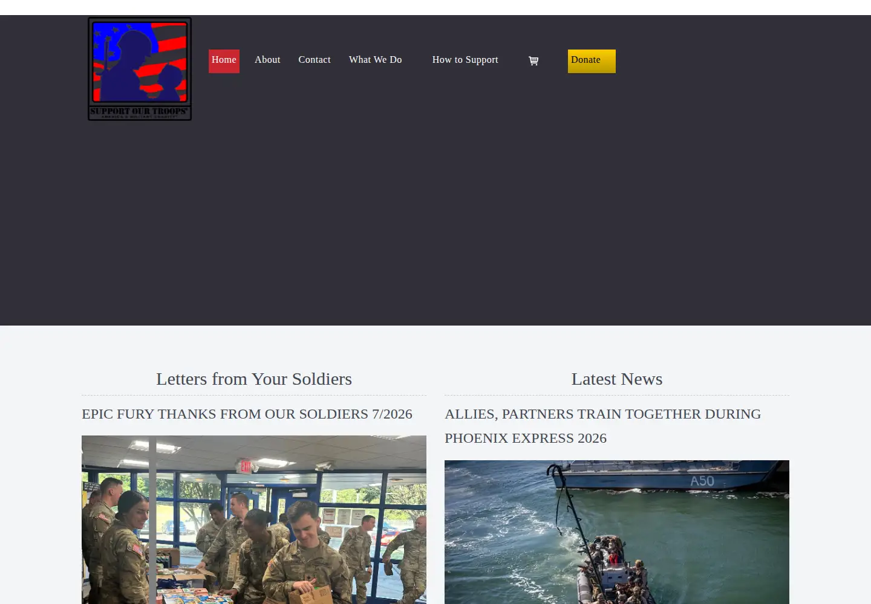Screen dimensions: 871x604
Task: Select the 'Latest News' heading
Action: [x=617, y=379]
